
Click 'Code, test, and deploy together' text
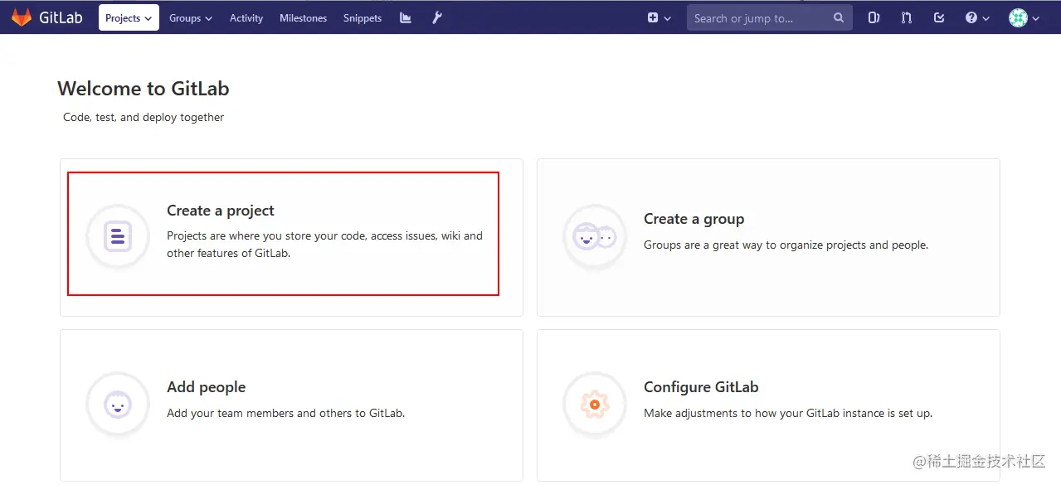144,117
